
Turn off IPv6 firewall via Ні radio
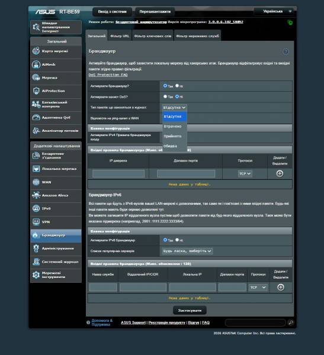(x=177, y=240)
